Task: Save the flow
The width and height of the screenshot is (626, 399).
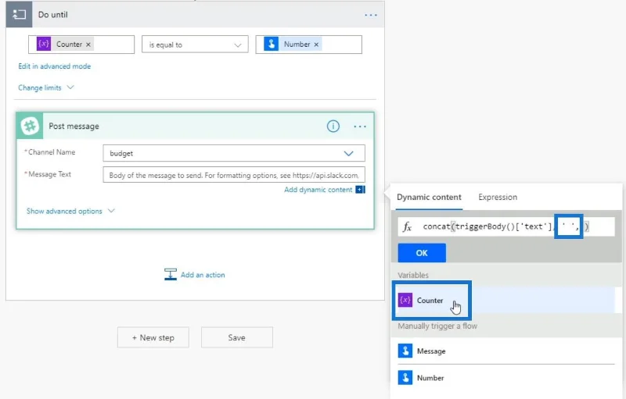Action: tap(237, 337)
